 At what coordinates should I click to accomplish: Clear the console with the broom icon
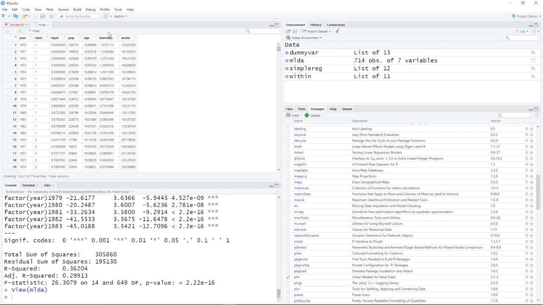coord(277,191)
